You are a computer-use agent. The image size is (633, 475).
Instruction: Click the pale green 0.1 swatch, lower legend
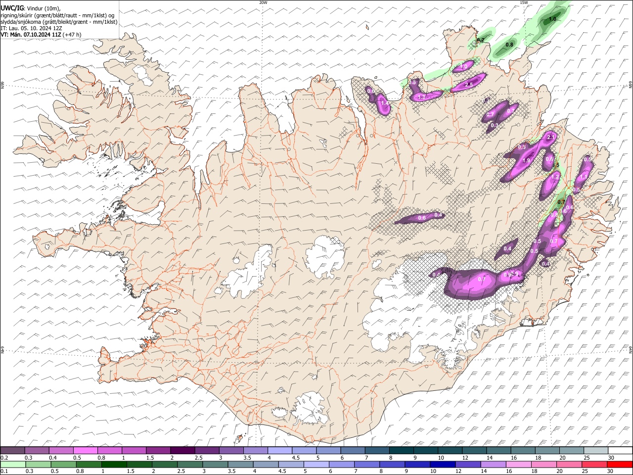pyautogui.click(x=13, y=464)
